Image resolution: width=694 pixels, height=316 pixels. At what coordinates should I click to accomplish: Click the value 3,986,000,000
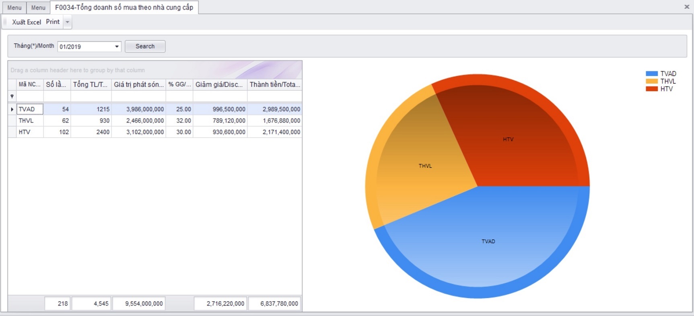tap(139, 109)
